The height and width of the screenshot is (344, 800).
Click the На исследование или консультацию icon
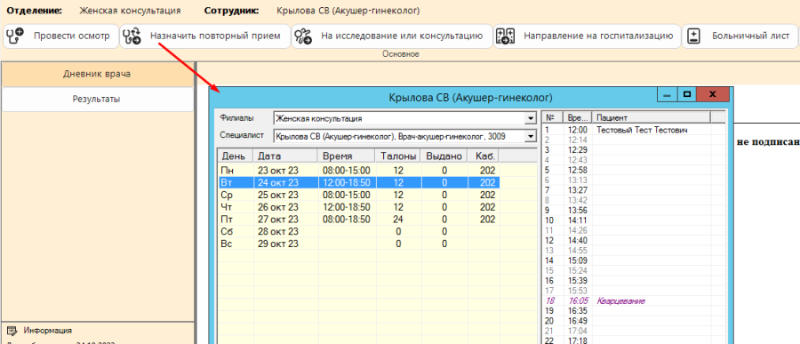304,36
